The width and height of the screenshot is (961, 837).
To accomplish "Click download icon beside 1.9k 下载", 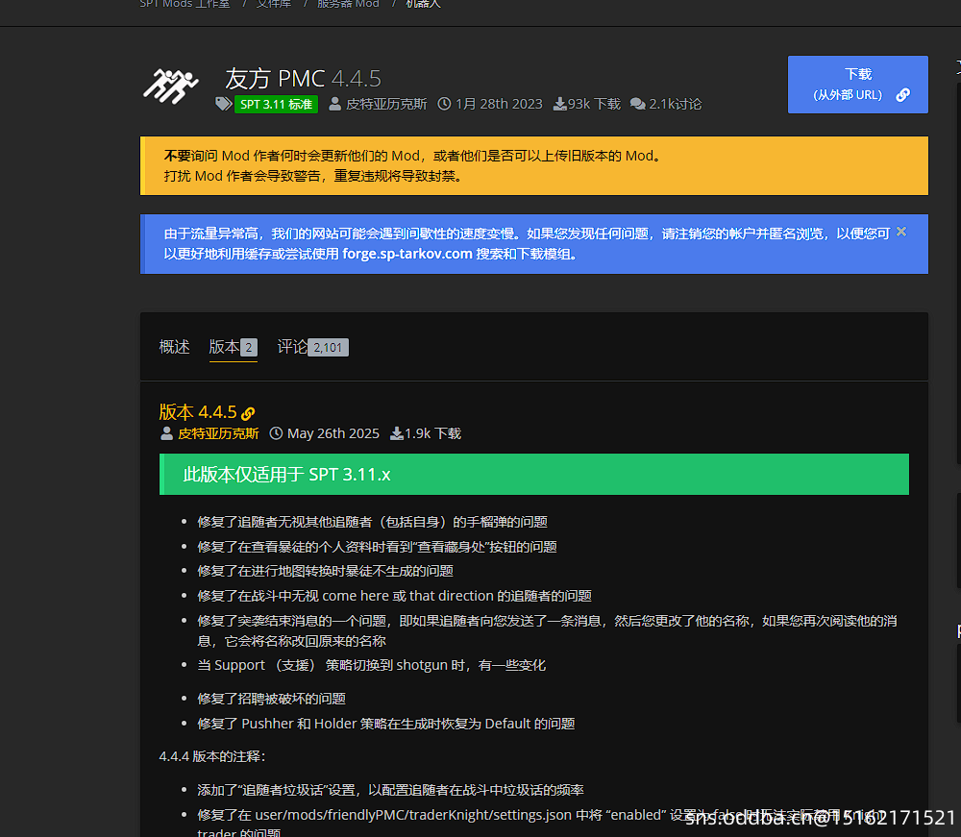I will 397,433.
